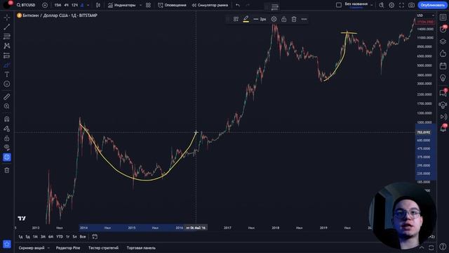Screen dimensions: 449x253
Task: Select the Fibonacci retracement tool
Action: pyautogui.click(x=7, y=37)
